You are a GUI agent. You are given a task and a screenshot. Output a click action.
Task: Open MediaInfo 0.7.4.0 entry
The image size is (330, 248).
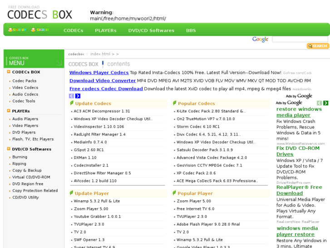point(90,142)
